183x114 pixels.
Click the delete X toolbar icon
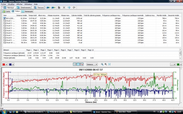tap(64, 8)
